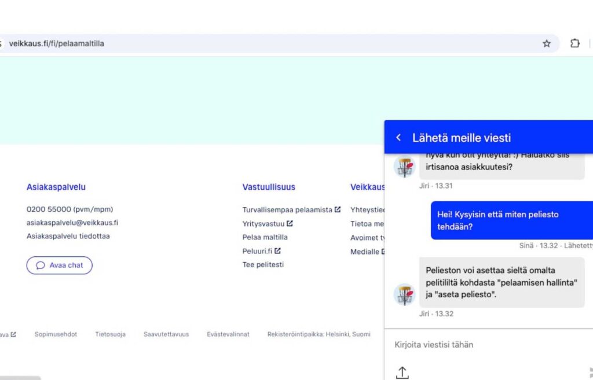Open the Evästevalinnat footer link
593x380 pixels.
coord(228,334)
